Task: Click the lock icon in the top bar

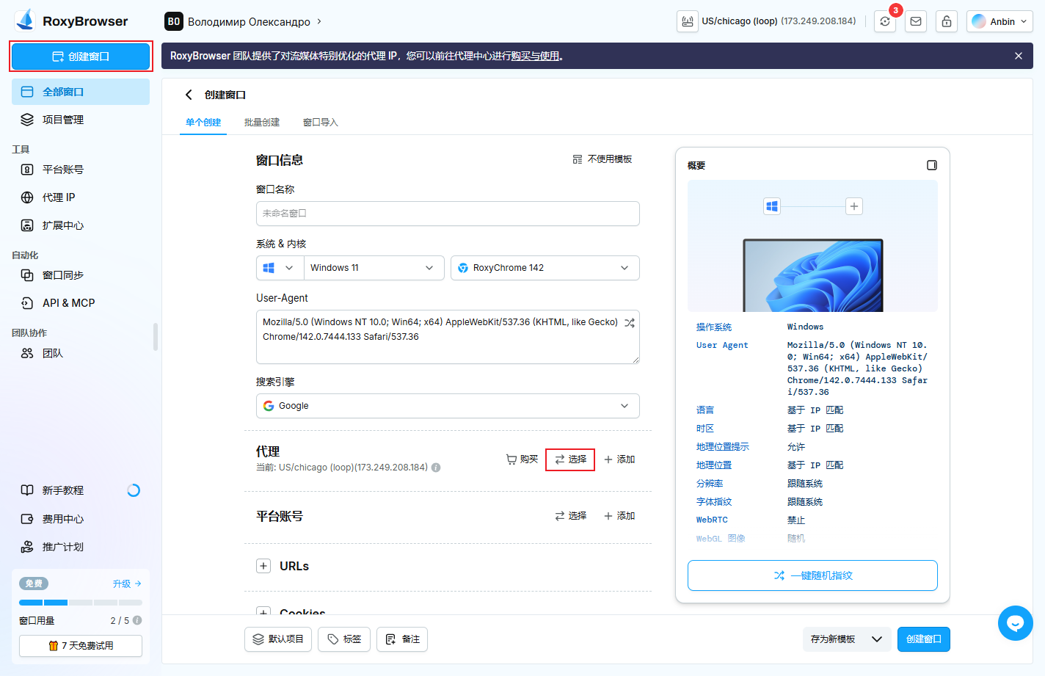Action: click(947, 22)
